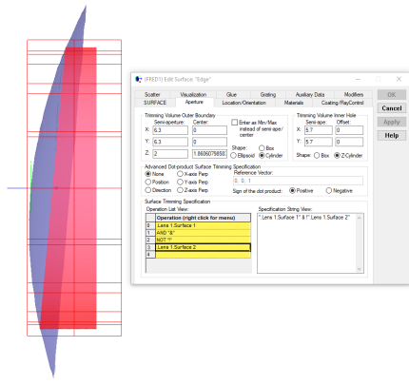Screen dimensions: 409x385
Task: Select Ellipsoid shape for outer boundary
Action: [234, 155]
